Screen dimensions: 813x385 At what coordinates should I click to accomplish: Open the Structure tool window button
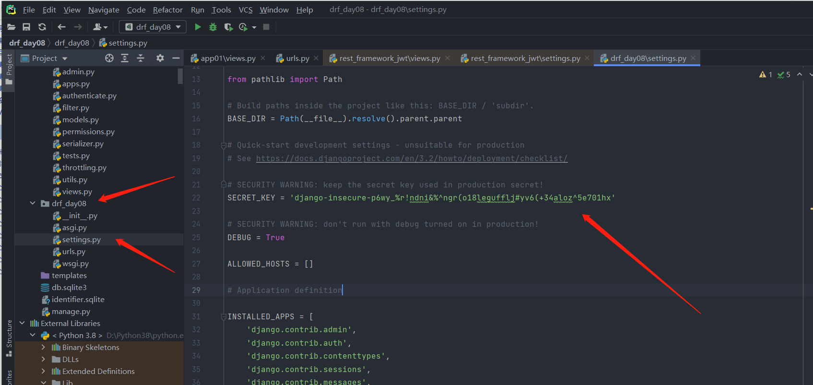9,338
